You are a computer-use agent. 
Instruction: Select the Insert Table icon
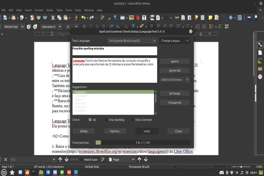point(123,18)
